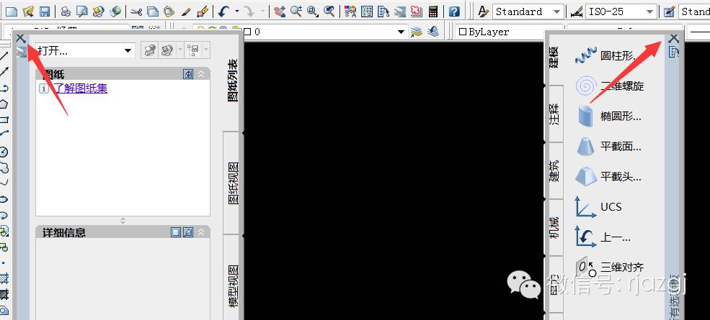Viewport: 710px width, 320px height.
Task: Open the ISO-25 dimension style dropdown
Action: [x=649, y=12]
